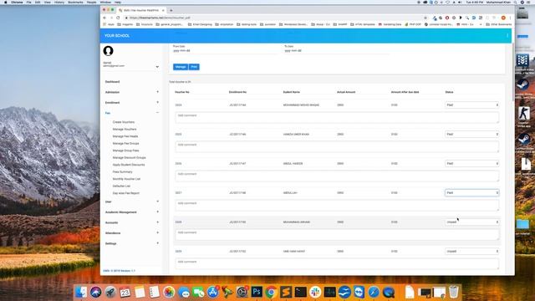Open Manage Fee Heads link
Screen dimensions: 535x301
125,136
